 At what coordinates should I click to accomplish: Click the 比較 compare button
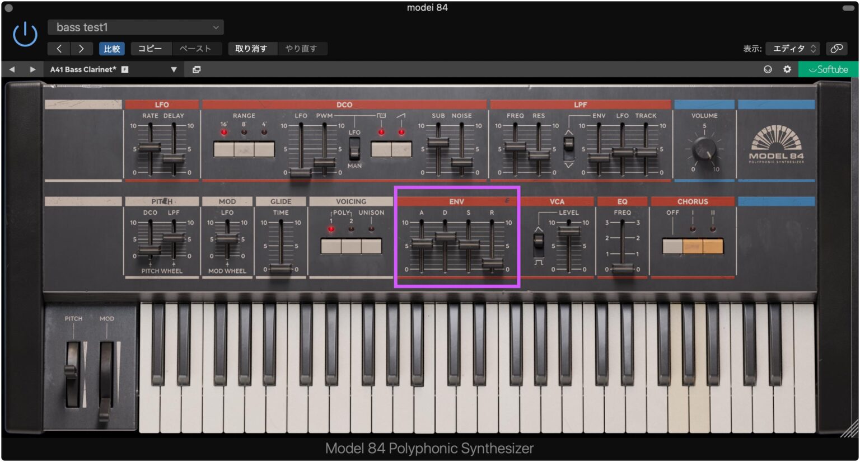coord(111,49)
